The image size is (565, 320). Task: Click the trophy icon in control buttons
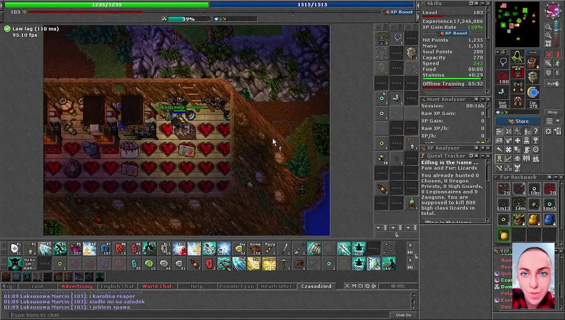(536, 140)
